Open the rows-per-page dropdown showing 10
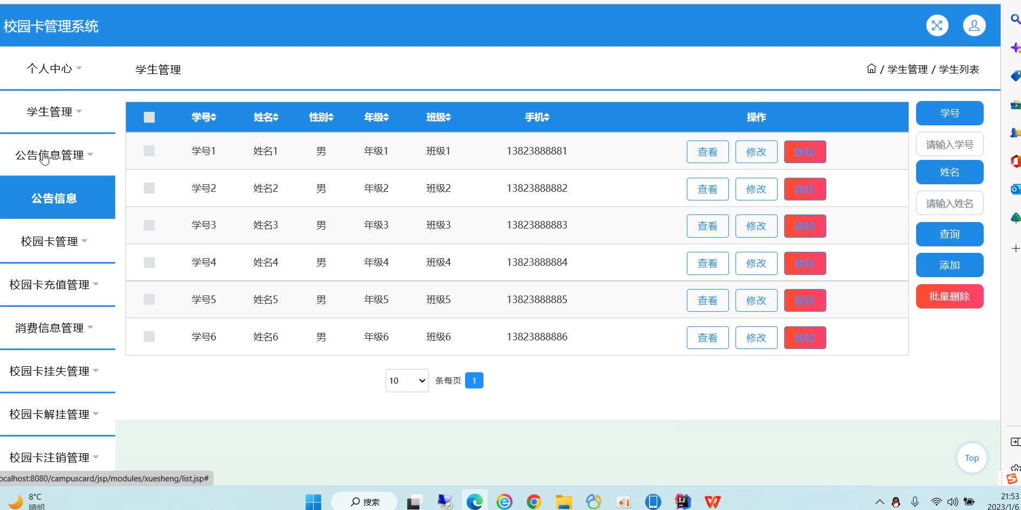1021x510 pixels. (407, 381)
